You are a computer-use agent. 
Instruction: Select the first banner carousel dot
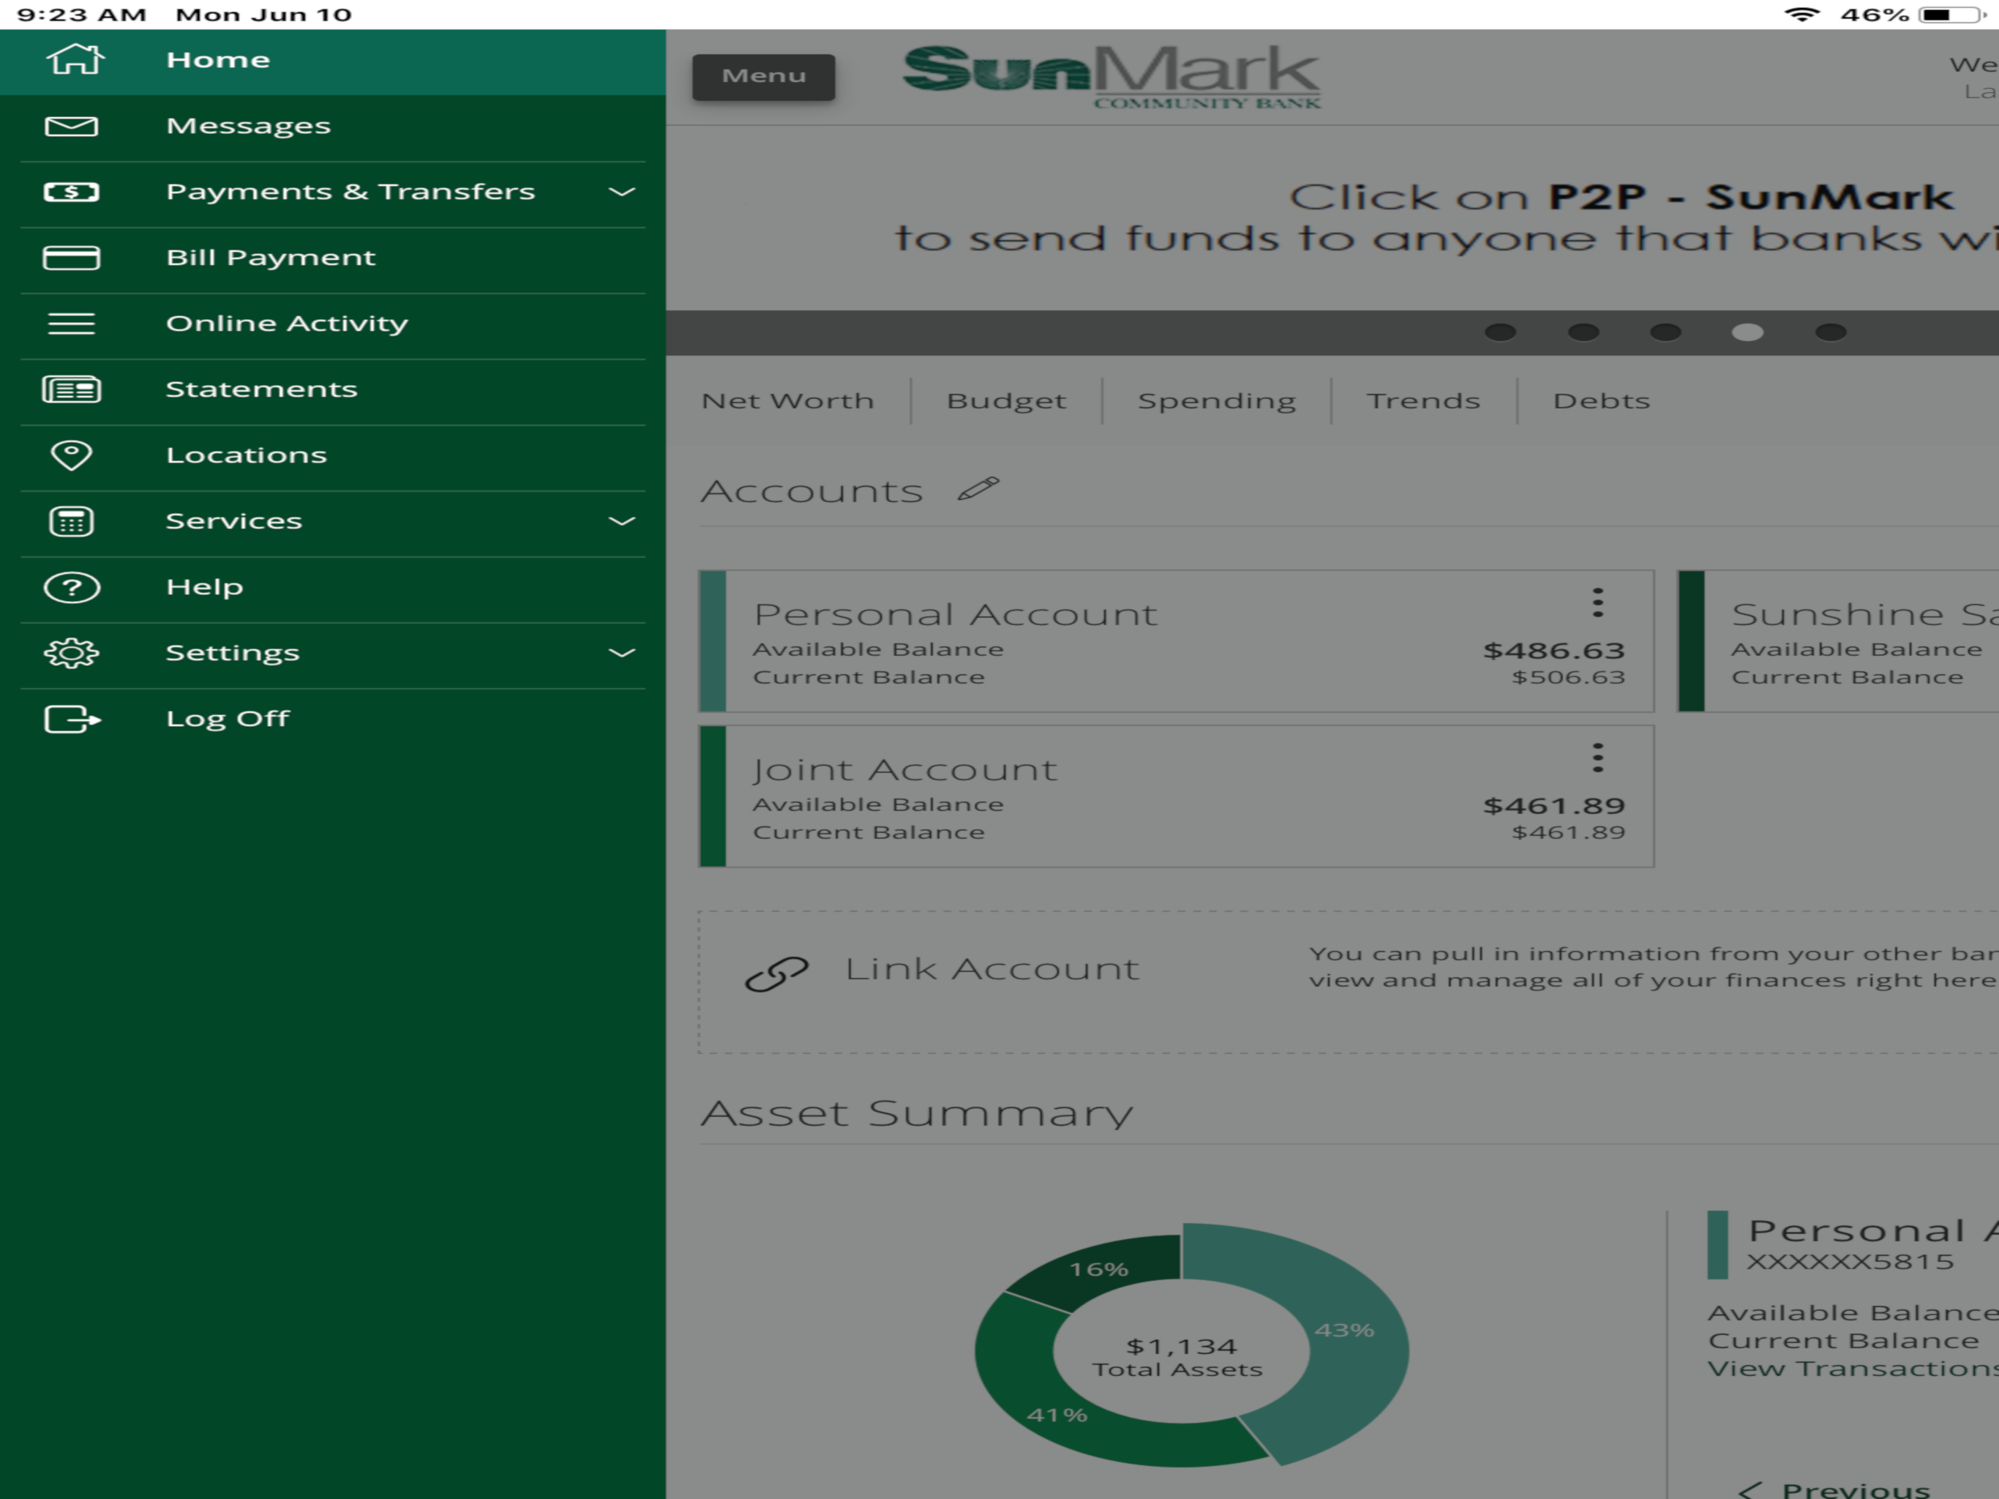(x=1500, y=333)
